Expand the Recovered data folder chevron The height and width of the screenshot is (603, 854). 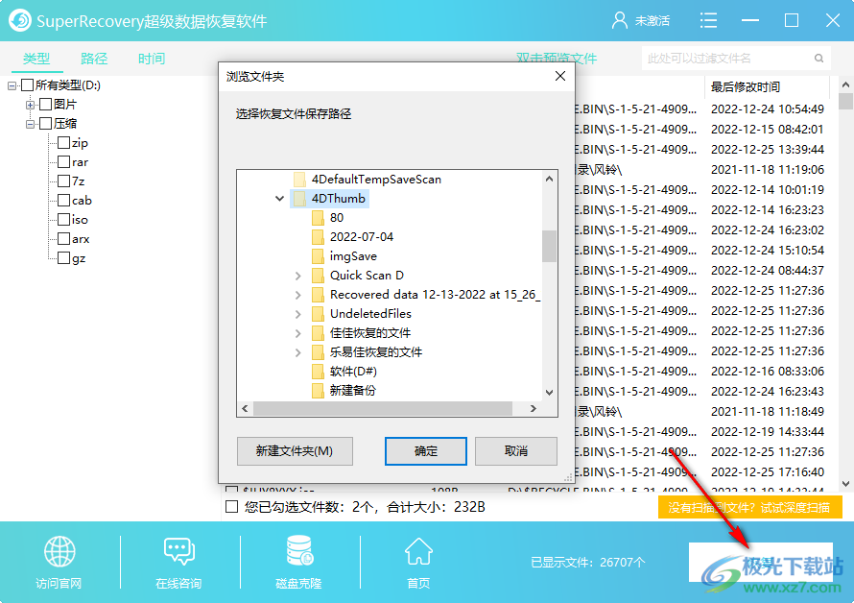click(x=297, y=295)
